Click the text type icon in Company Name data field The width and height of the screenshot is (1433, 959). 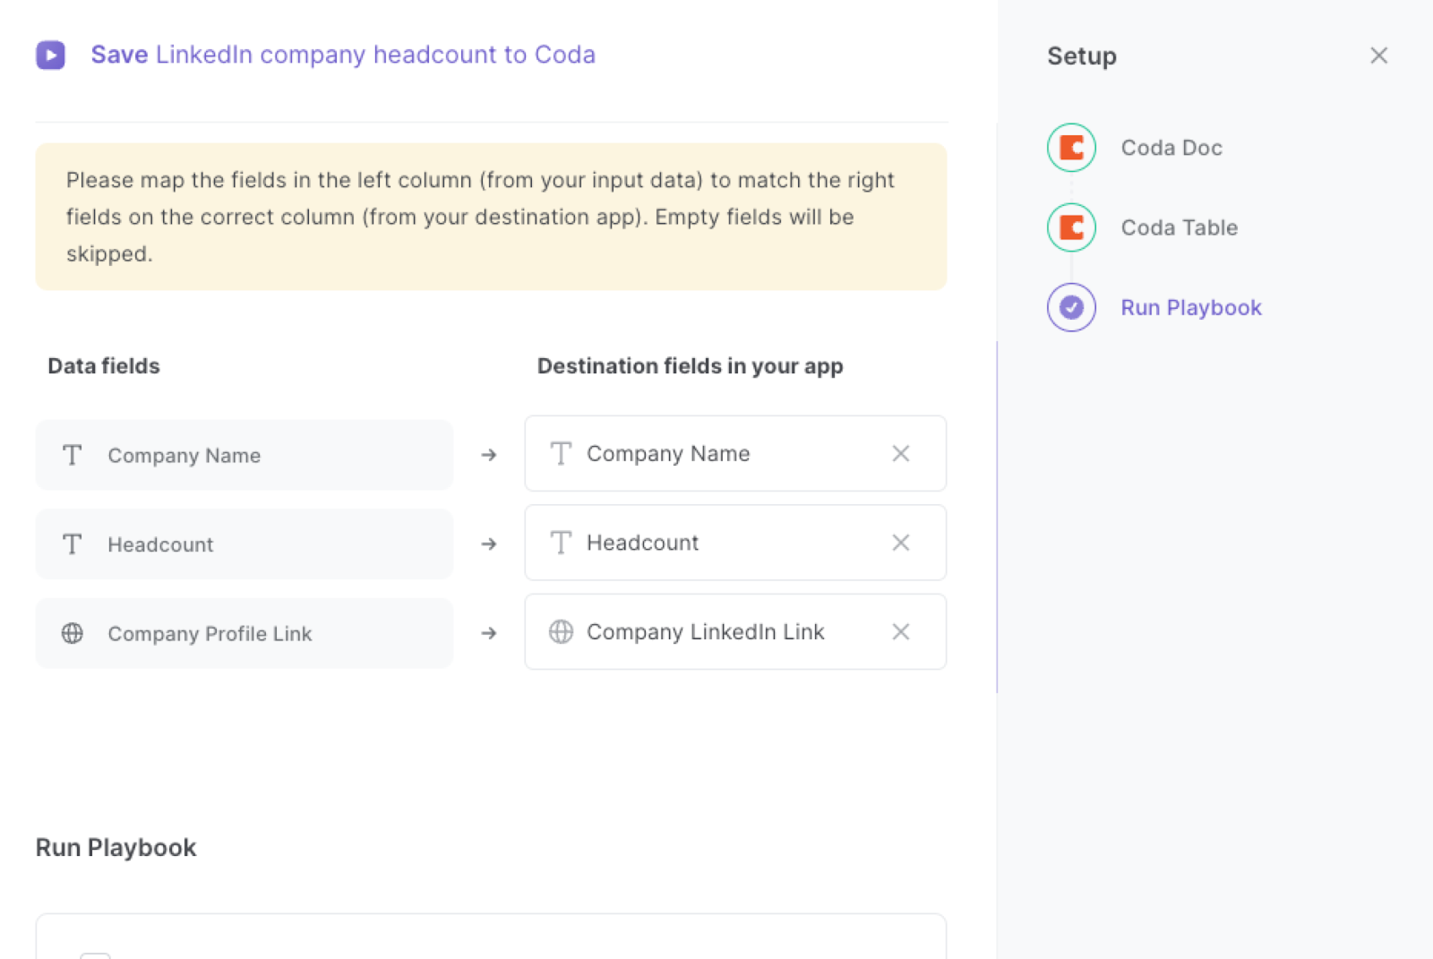(73, 455)
